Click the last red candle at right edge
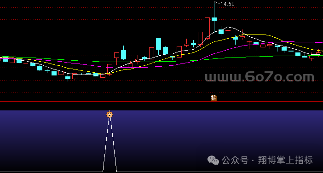323x173 pixels. pos(318,53)
